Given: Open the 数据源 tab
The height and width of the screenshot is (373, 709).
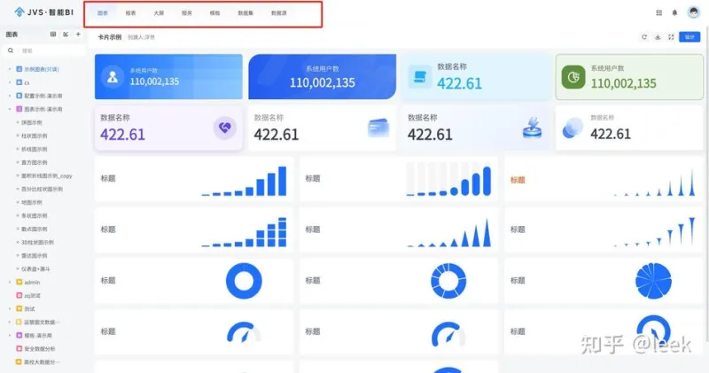Looking at the screenshot, I should (x=278, y=13).
